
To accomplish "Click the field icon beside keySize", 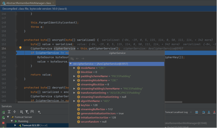I will tap(78, 105).
